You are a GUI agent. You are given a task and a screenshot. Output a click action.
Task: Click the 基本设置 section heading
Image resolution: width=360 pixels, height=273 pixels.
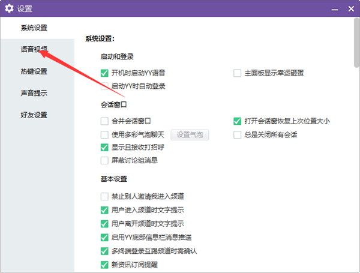pyautogui.click(x=113, y=179)
